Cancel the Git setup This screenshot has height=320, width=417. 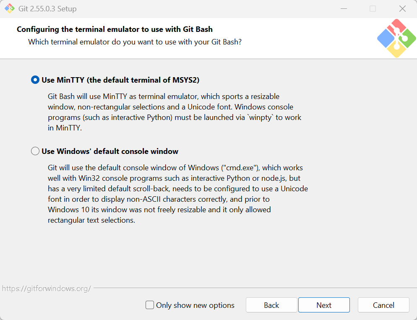pos(383,305)
